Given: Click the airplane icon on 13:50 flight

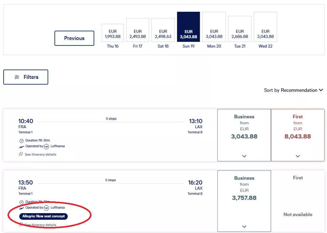Looking at the screenshot, I should [21, 207].
